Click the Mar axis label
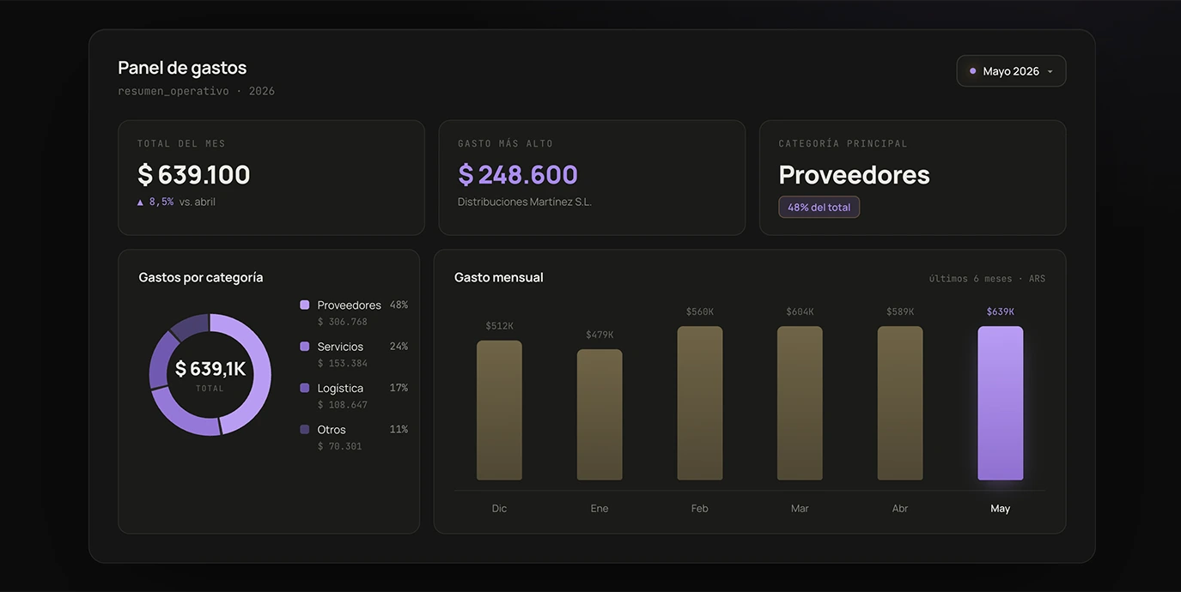The height and width of the screenshot is (592, 1181). [800, 509]
